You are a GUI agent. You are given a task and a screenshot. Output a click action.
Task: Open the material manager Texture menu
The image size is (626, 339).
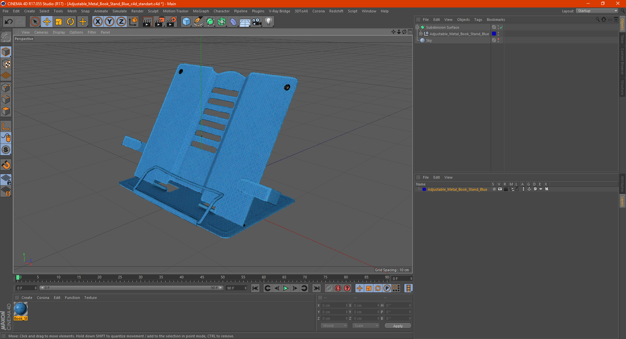pyautogui.click(x=90, y=298)
